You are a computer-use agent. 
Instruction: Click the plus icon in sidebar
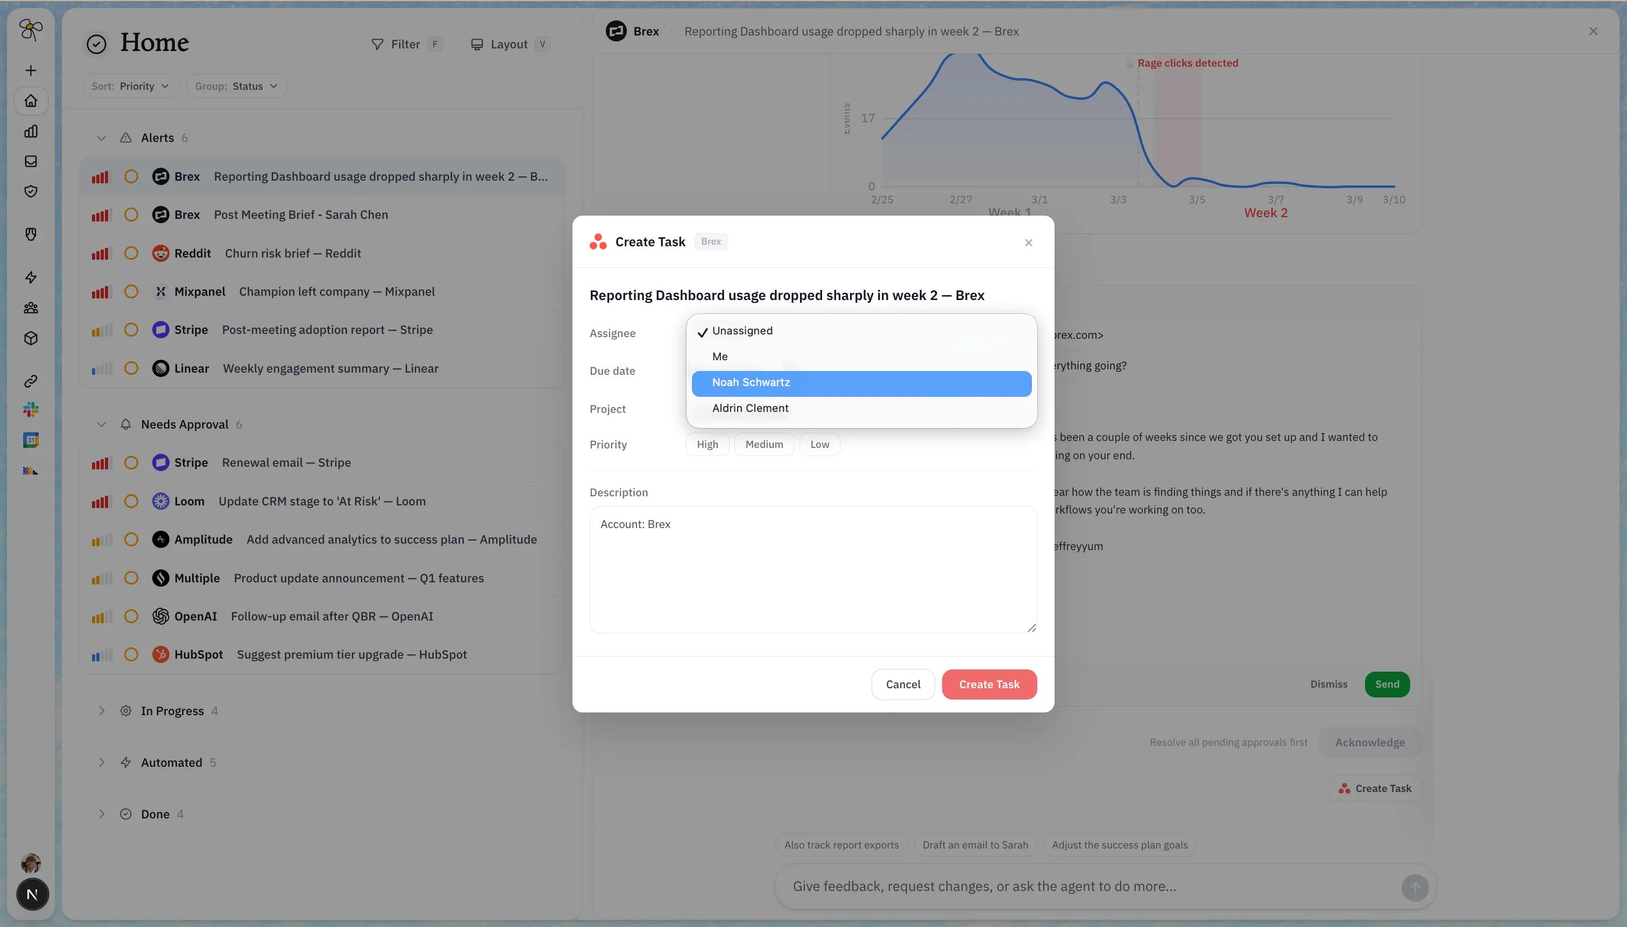(x=31, y=70)
